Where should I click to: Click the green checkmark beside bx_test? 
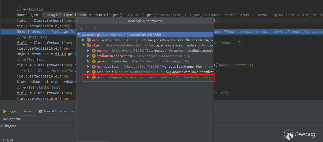click(2, 126)
